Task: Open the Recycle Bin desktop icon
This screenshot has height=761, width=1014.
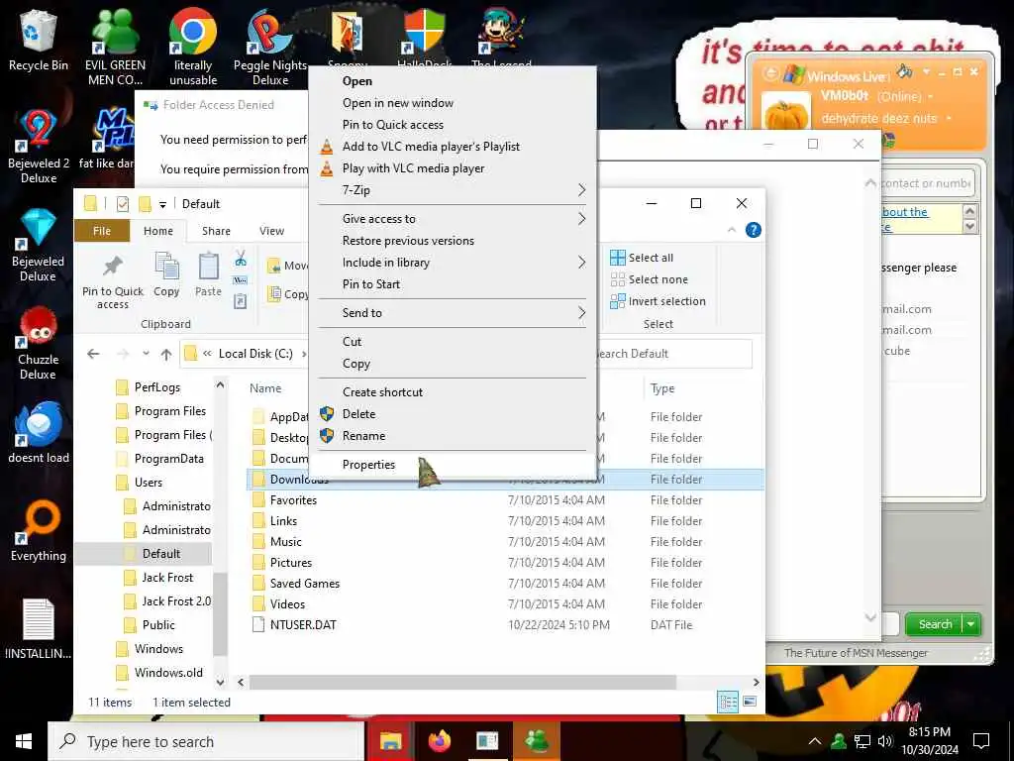Action: click(39, 38)
